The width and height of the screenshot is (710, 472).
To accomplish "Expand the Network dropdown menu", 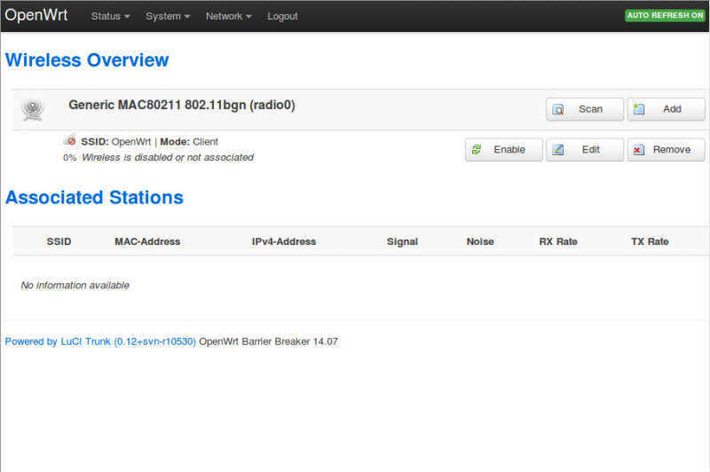I will (228, 16).
